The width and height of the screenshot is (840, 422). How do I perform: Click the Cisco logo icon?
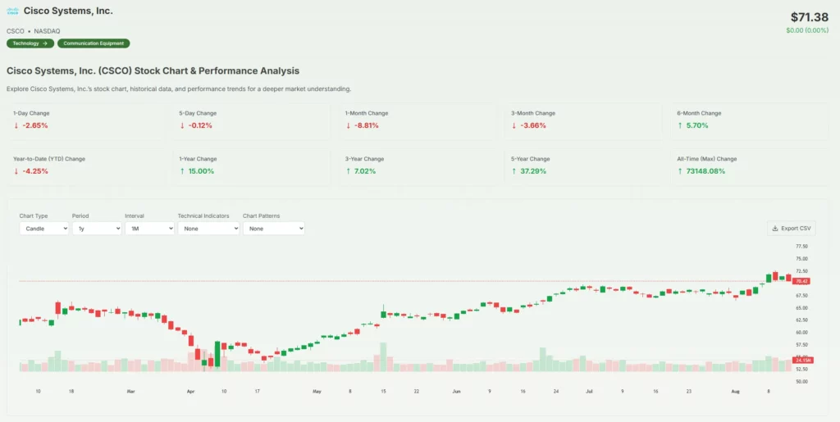[13, 11]
